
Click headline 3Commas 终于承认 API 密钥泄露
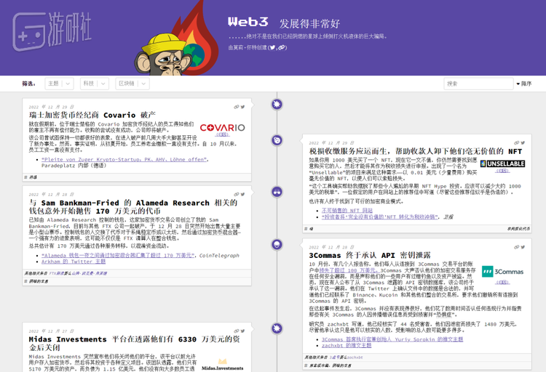pos(370,256)
